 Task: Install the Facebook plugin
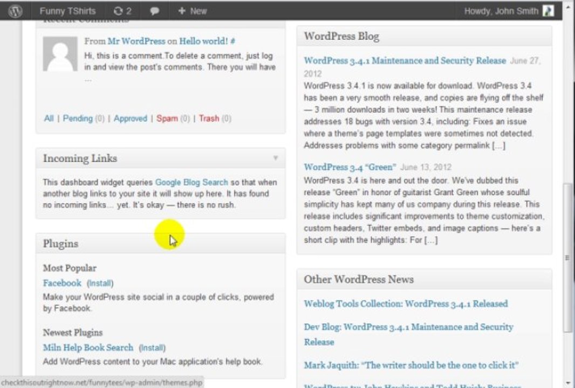pyautogui.click(x=100, y=283)
